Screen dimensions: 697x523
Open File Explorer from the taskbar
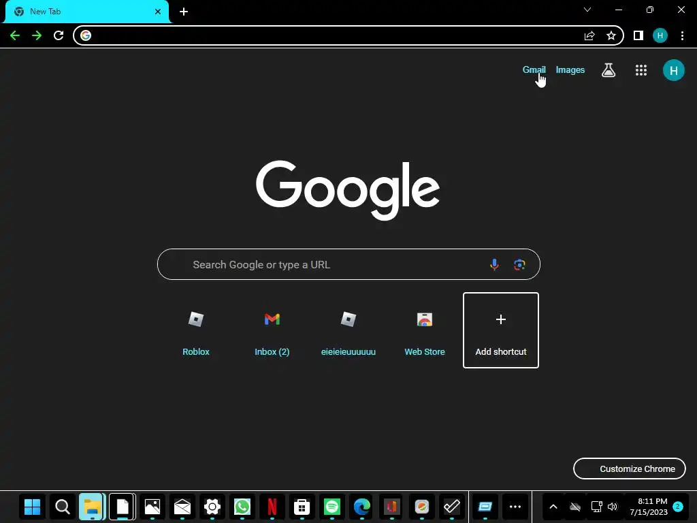93,507
